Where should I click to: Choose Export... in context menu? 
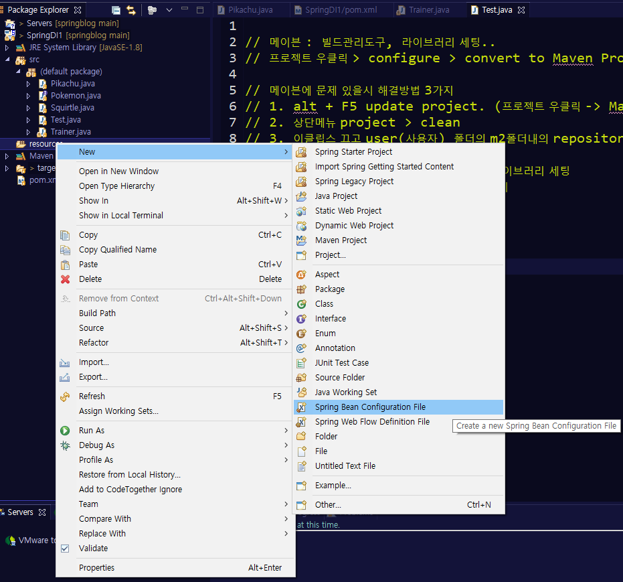[x=93, y=377]
